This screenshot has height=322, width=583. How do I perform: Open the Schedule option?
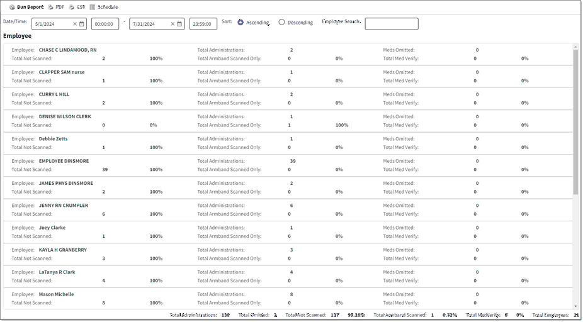pos(108,7)
